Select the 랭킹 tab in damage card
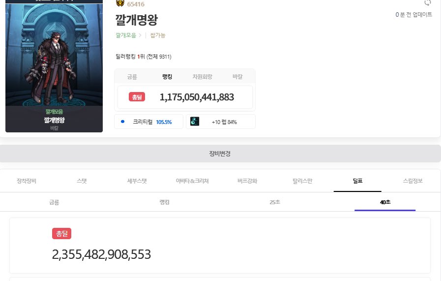Viewport: 441px width, 281px height. 167,77
